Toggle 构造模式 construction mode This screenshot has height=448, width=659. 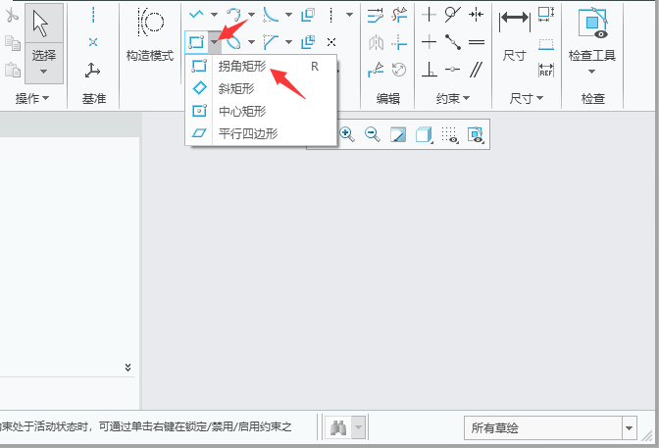[x=150, y=34]
